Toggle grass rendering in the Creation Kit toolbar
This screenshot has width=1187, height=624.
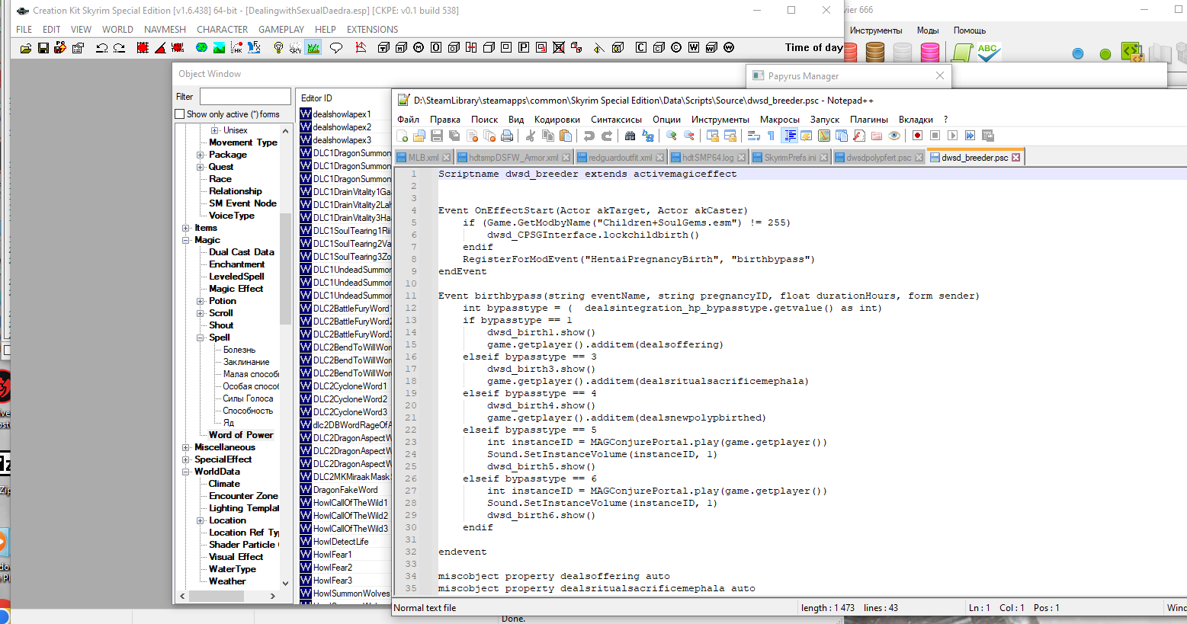tap(314, 47)
